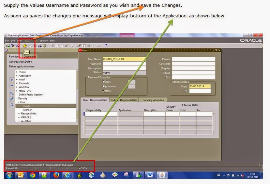
Task: Open the Help menu
Action: pyautogui.click(x=52, y=41)
